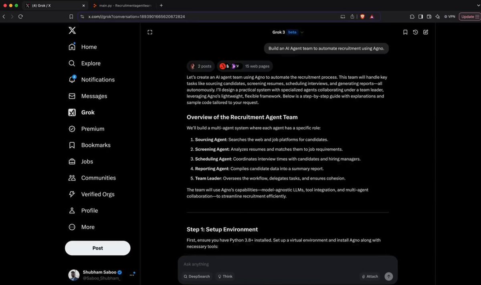This screenshot has width=481, height=285.
Task: Go back in browser history
Action: point(4,16)
